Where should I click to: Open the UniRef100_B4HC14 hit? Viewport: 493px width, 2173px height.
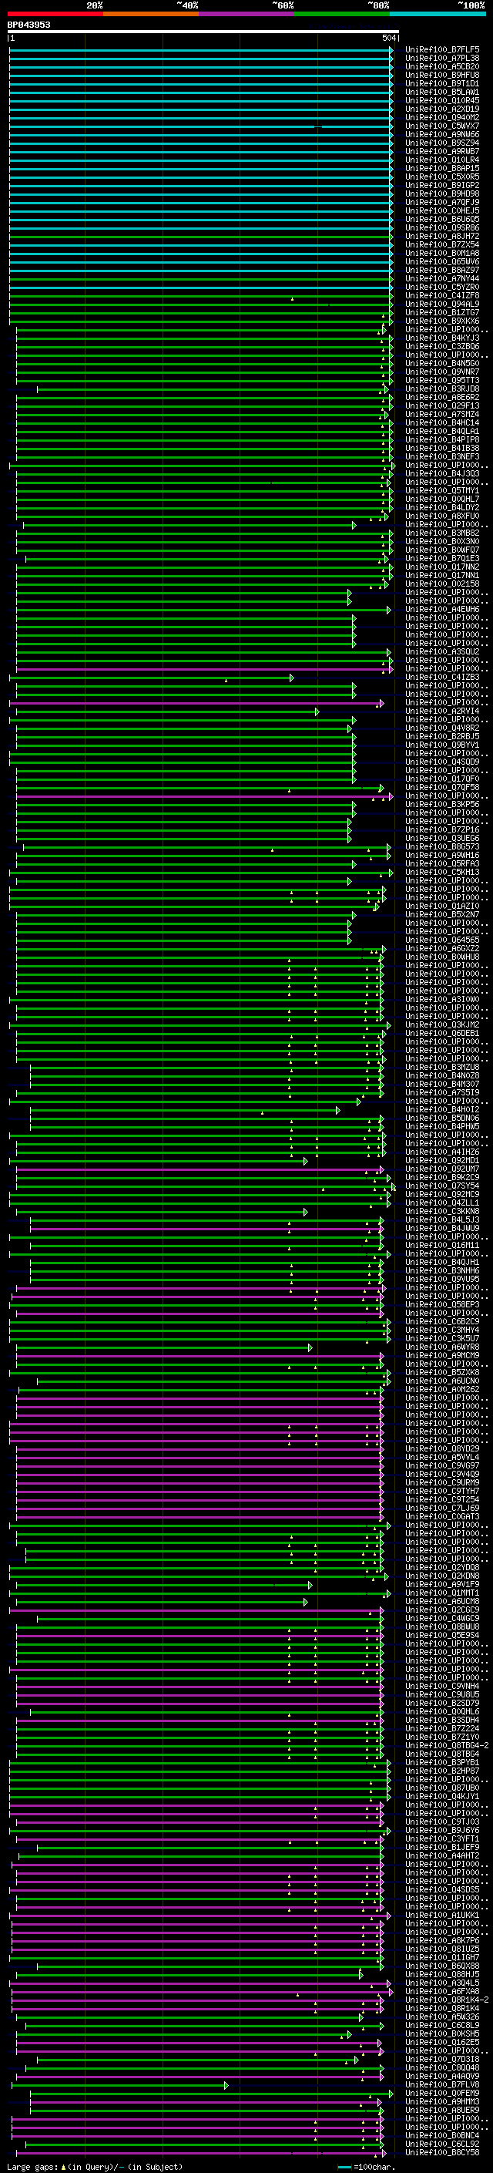442,422
